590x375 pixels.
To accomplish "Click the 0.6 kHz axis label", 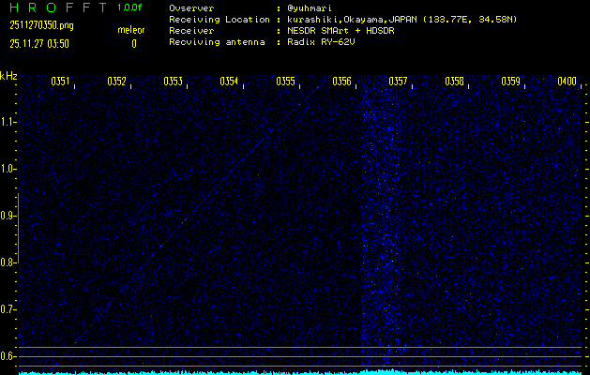I will click(8, 356).
